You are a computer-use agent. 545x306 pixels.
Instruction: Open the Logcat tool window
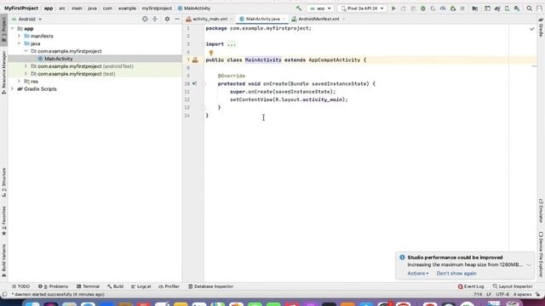point(141,286)
